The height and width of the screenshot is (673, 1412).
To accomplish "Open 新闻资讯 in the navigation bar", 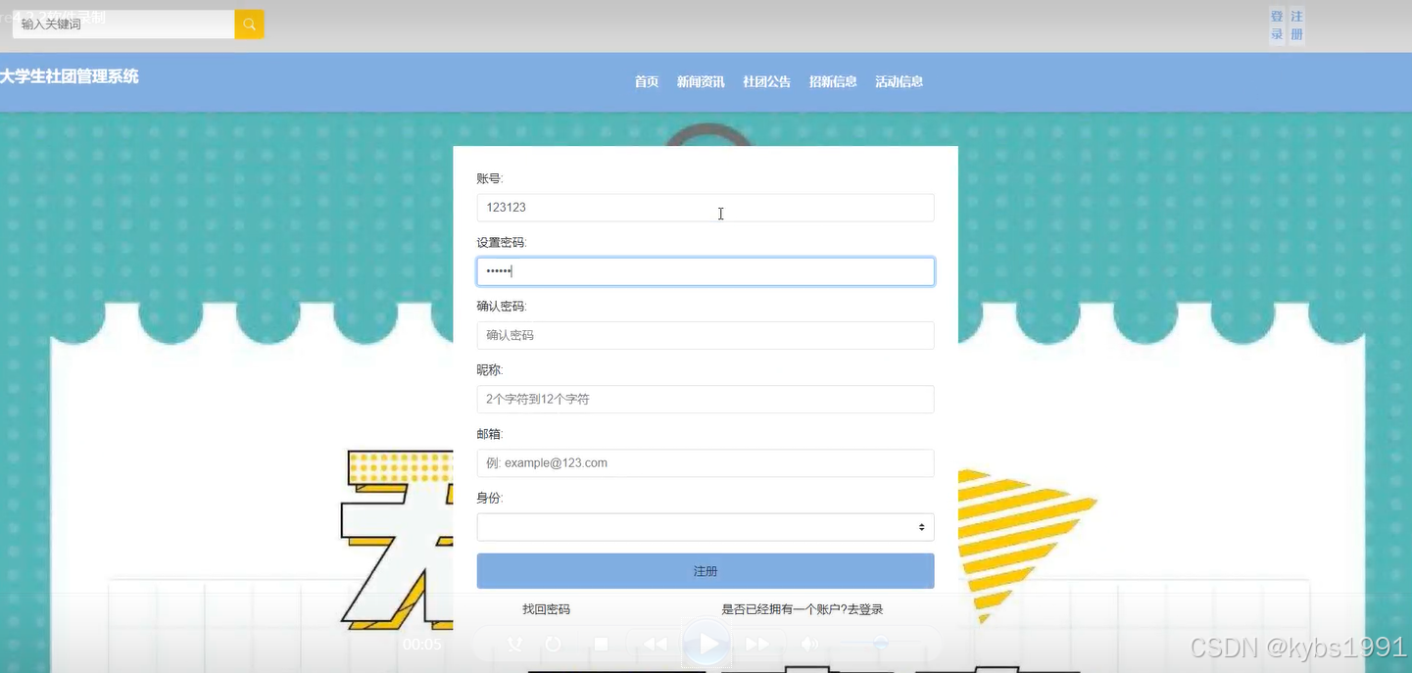I will [701, 82].
